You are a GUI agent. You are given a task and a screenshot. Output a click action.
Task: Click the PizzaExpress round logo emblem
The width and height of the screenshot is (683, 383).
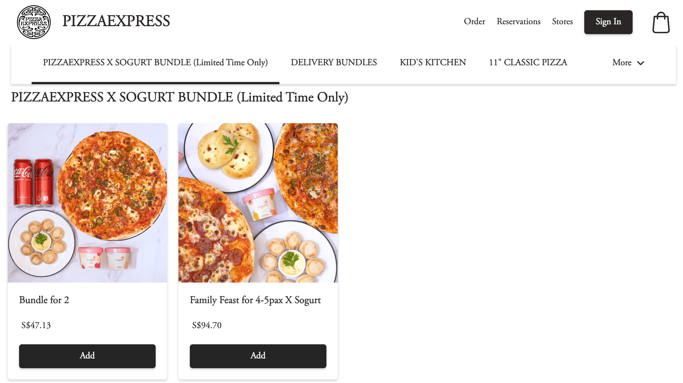(34, 22)
